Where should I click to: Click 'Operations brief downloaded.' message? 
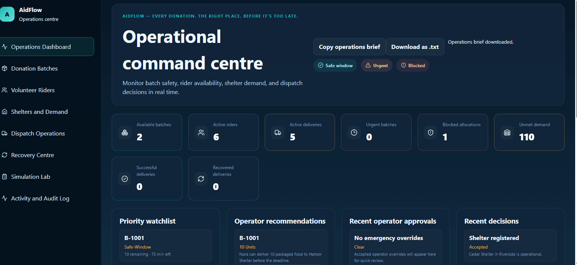(481, 42)
